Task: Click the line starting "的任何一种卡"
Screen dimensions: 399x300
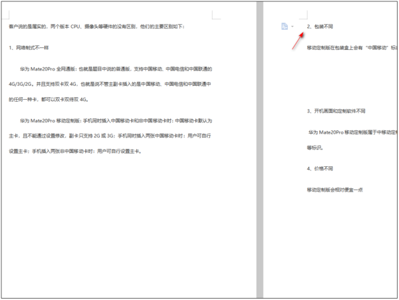Action: (49, 100)
